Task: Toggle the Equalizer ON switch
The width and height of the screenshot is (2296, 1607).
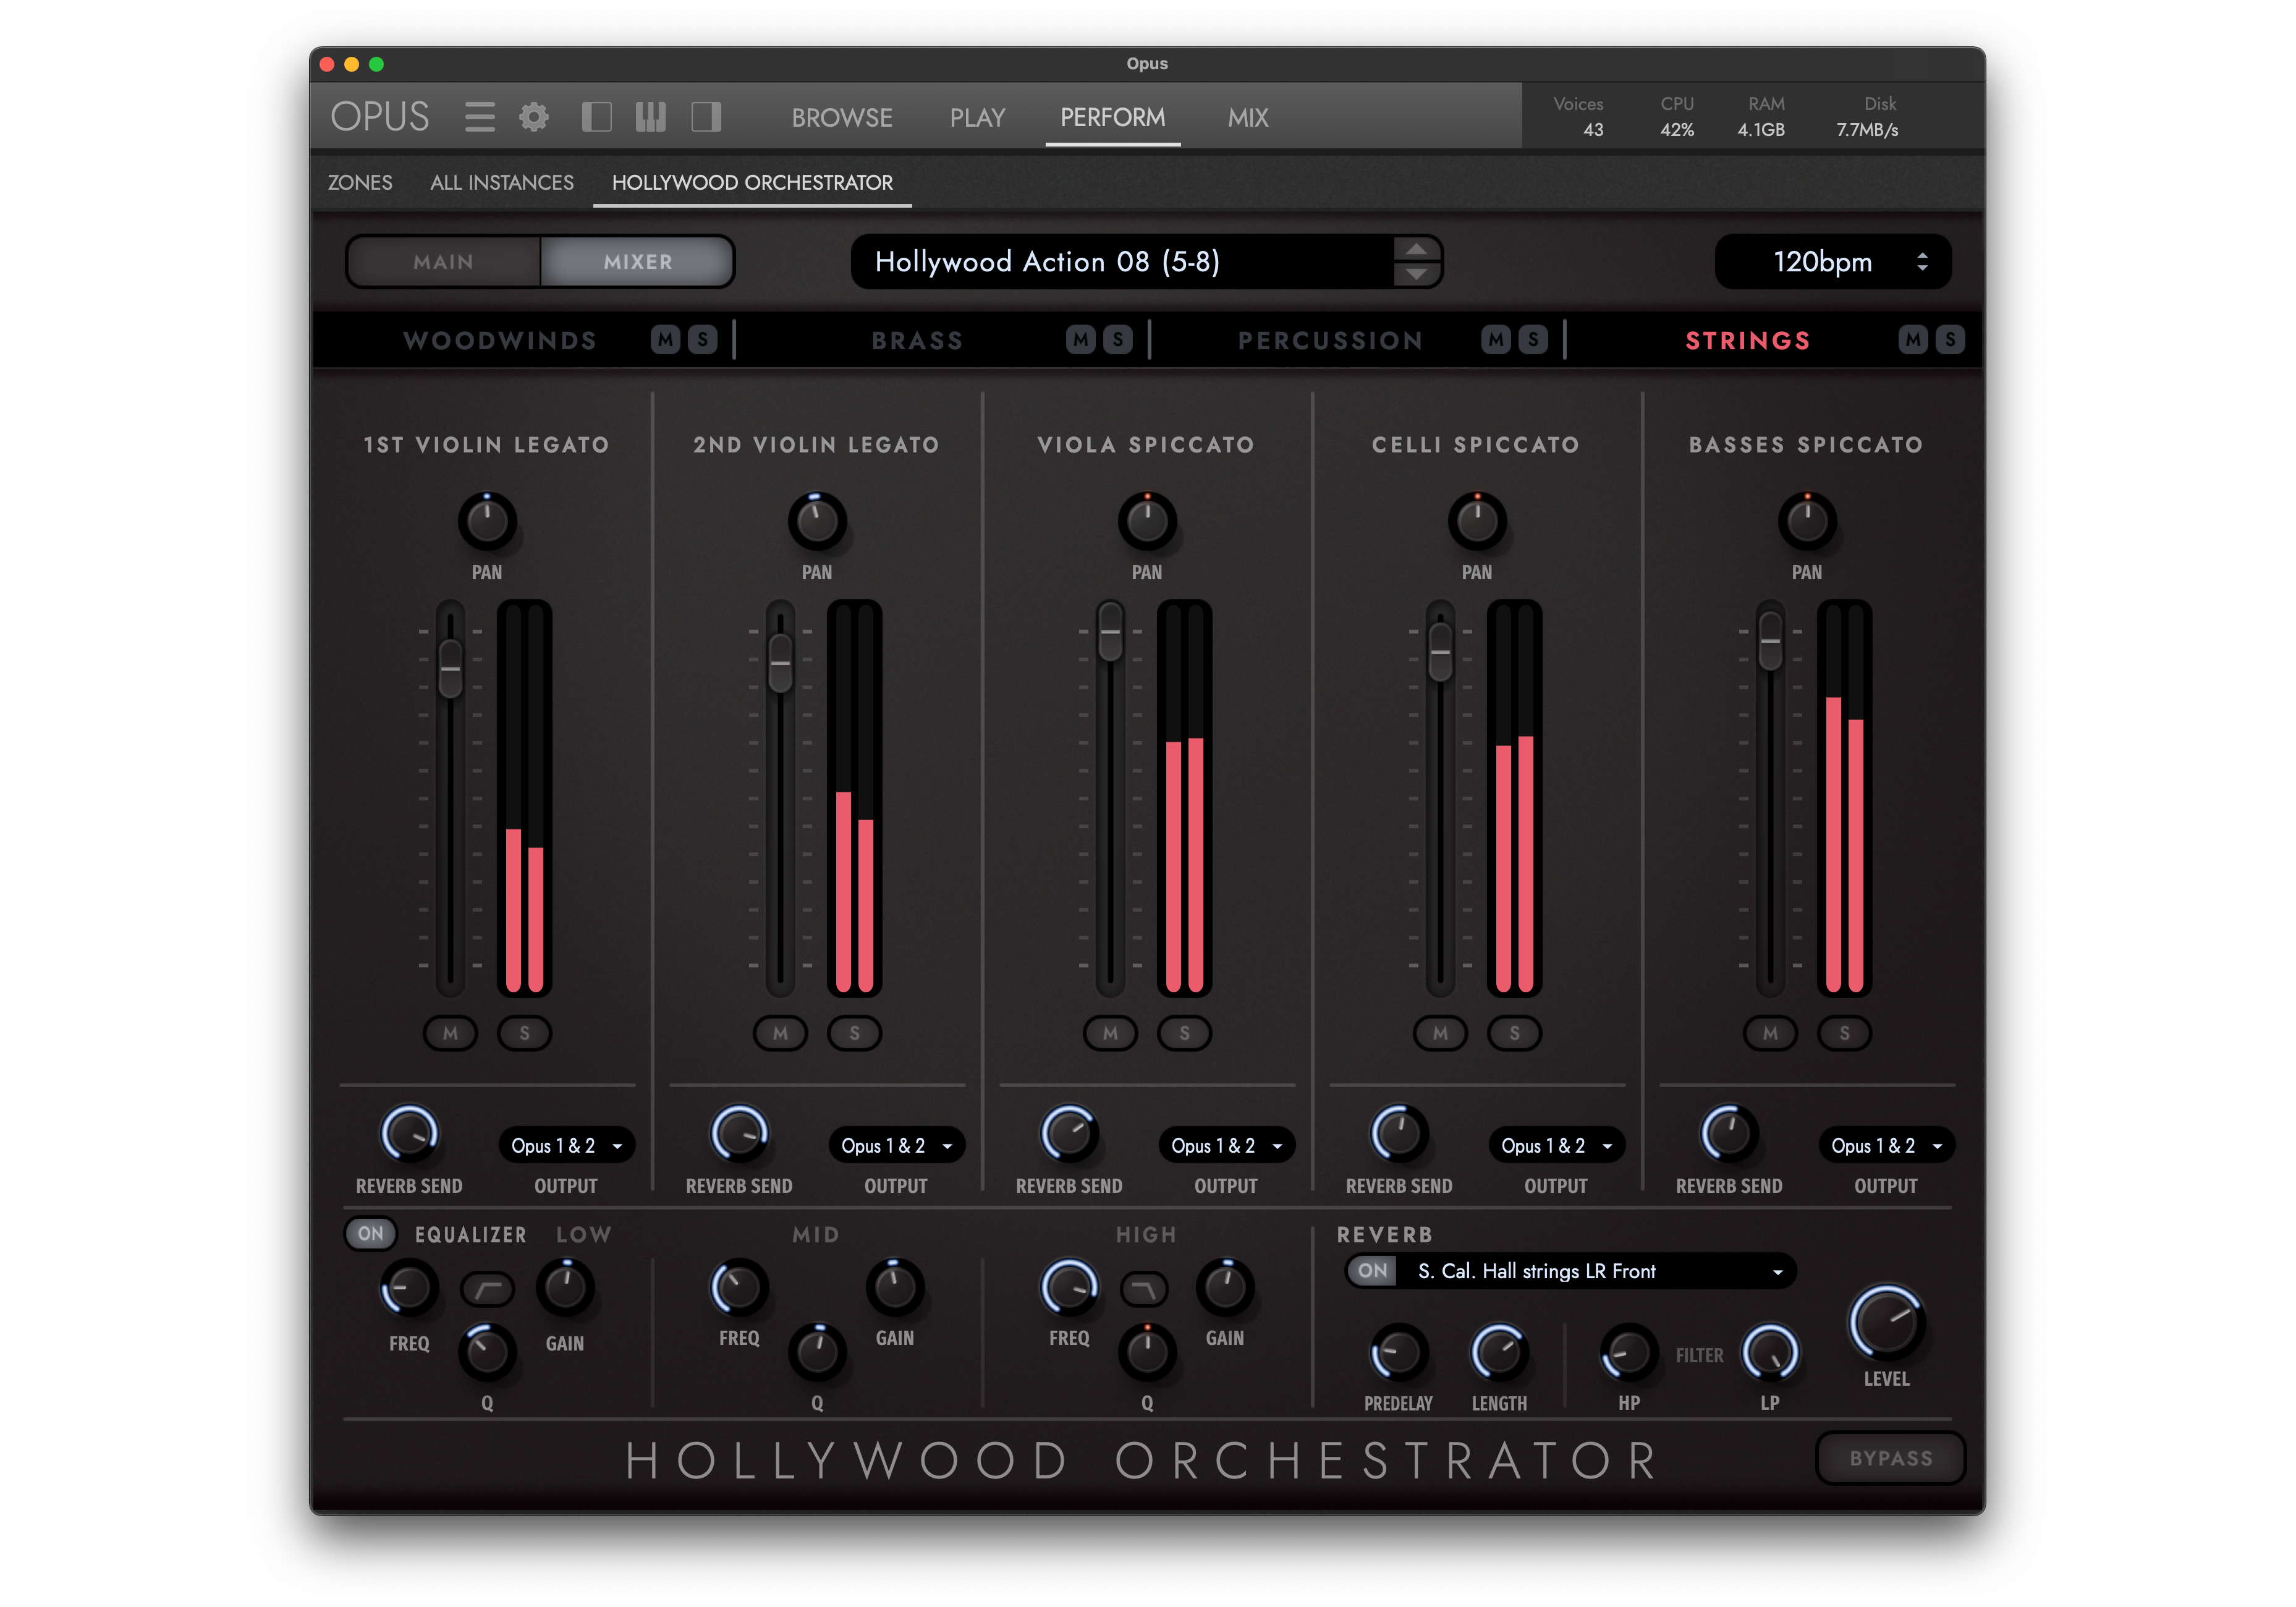Action: point(371,1233)
